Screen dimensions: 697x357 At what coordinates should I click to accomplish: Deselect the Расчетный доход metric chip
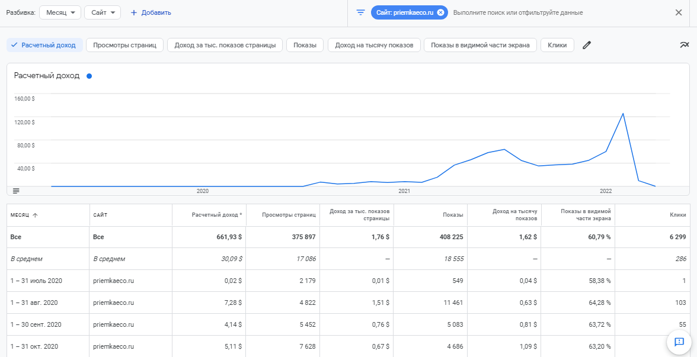[44, 45]
